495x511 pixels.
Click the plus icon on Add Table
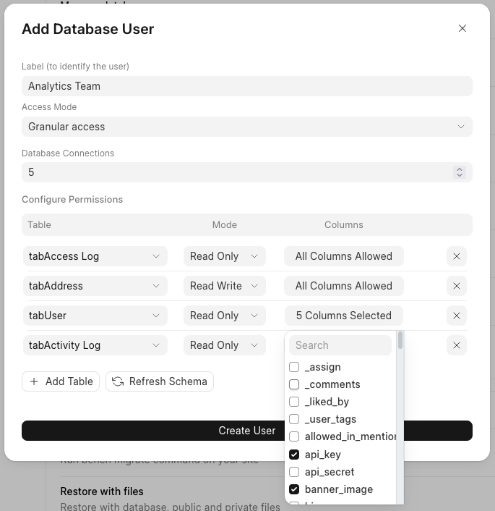coord(34,381)
